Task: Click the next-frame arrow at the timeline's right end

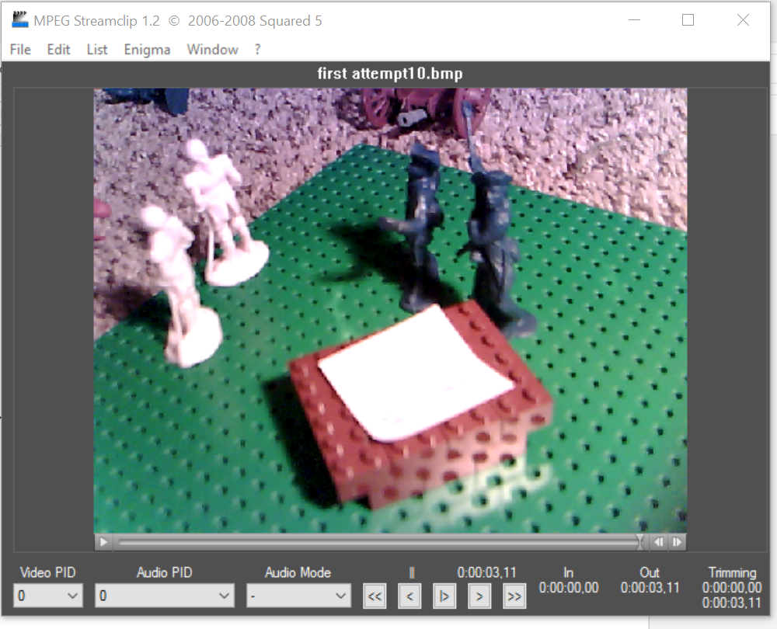Action: [x=677, y=542]
